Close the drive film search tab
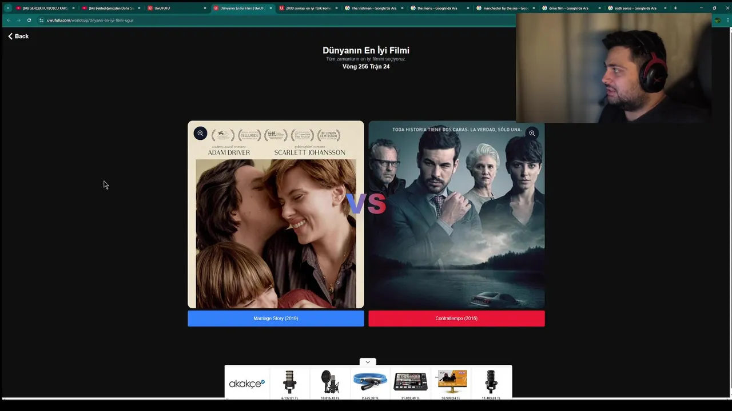 coord(599,8)
